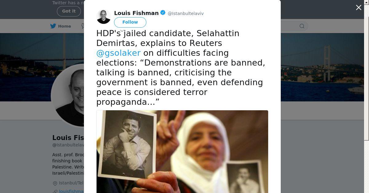The width and height of the screenshot is (369, 193).
Task: Open Louis Fishman's small avatar in tweet
Action: click(x=104, y=17)
